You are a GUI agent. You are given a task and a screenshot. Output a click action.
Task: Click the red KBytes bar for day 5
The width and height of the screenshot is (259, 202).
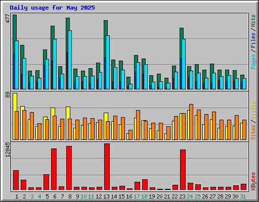46,182
